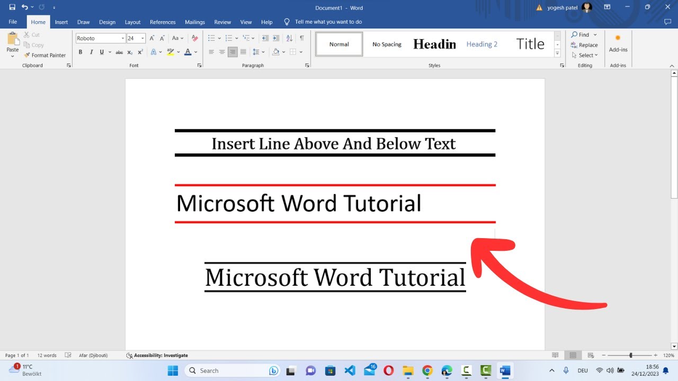Image resolution: width=678 pixels, height=381 pixels.
Task: Click the Windows taskbar Search box
Action: [232, 370]
